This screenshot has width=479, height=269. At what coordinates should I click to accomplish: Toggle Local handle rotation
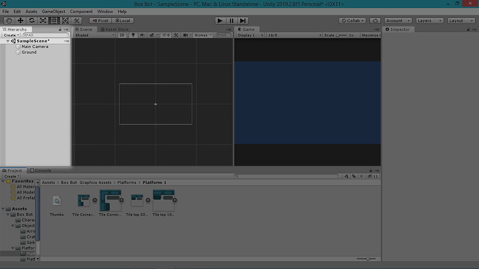coord(123,21)
